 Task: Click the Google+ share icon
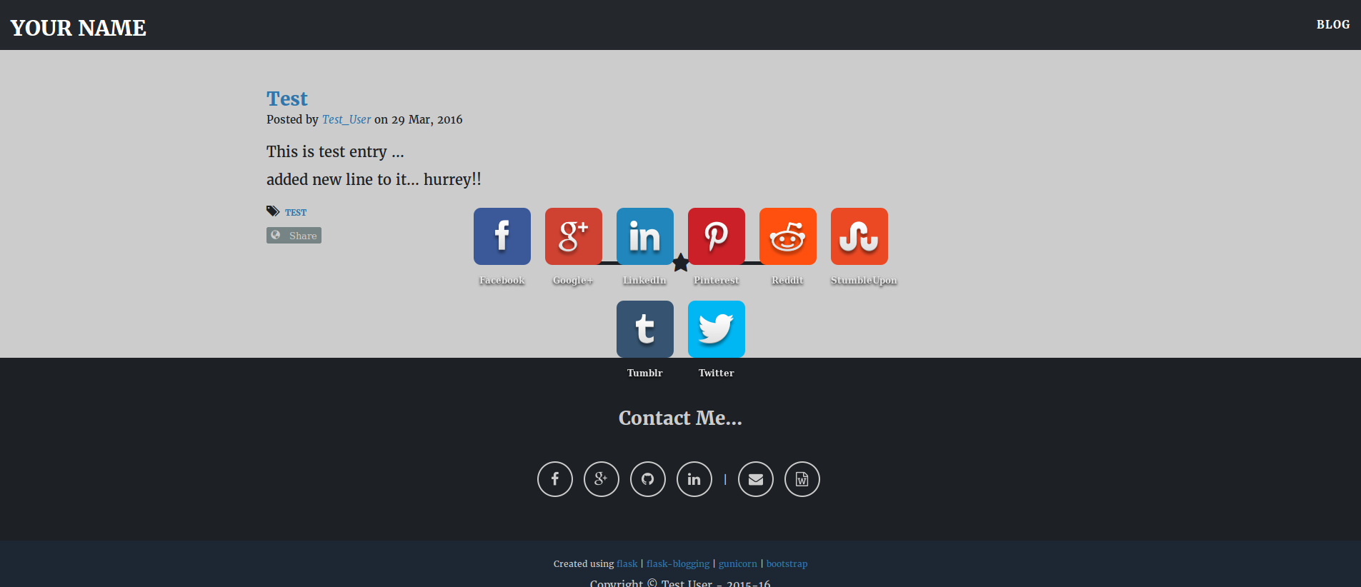(573, 236)
